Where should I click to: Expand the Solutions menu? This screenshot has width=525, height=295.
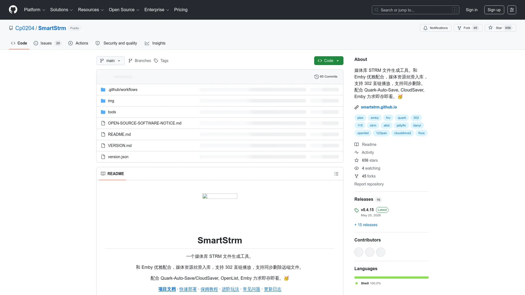pyautogui.click(x=62, y=10)
